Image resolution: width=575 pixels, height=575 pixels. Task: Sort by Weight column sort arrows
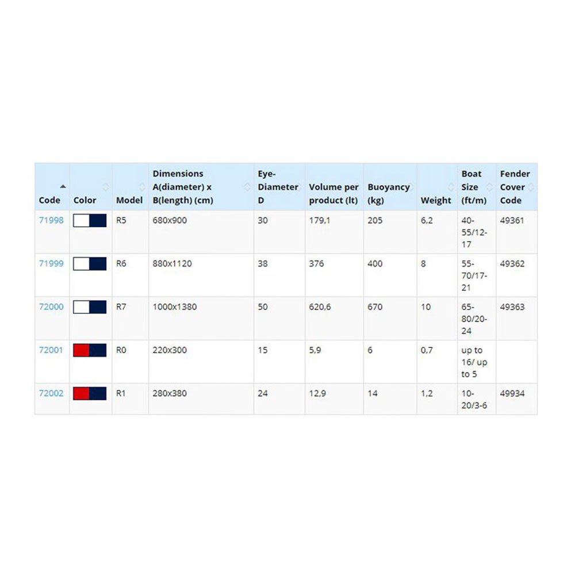[x=450, y=187]
